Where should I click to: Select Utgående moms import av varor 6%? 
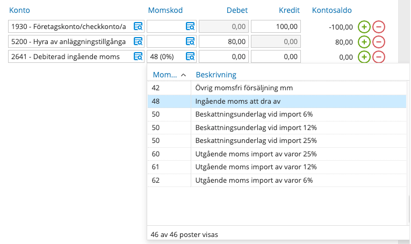pyautogui.click(x=277, y=181)
